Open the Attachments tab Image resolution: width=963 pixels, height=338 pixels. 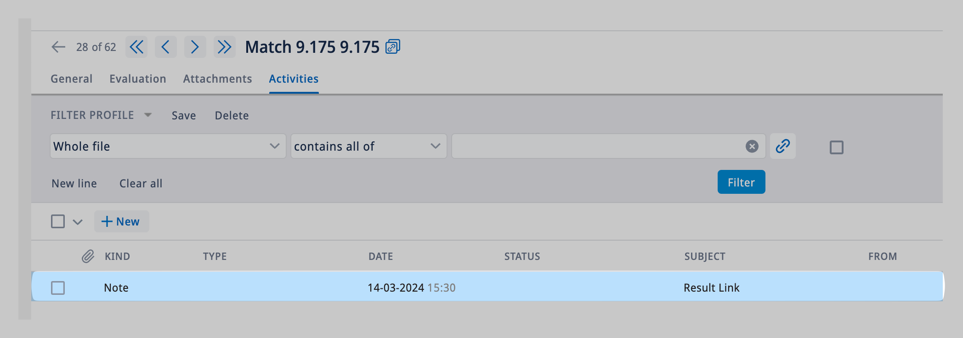pos(217,79)
